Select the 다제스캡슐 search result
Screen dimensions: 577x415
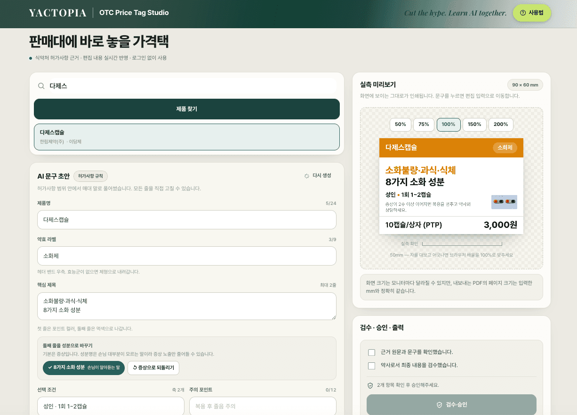coord(187,137)
